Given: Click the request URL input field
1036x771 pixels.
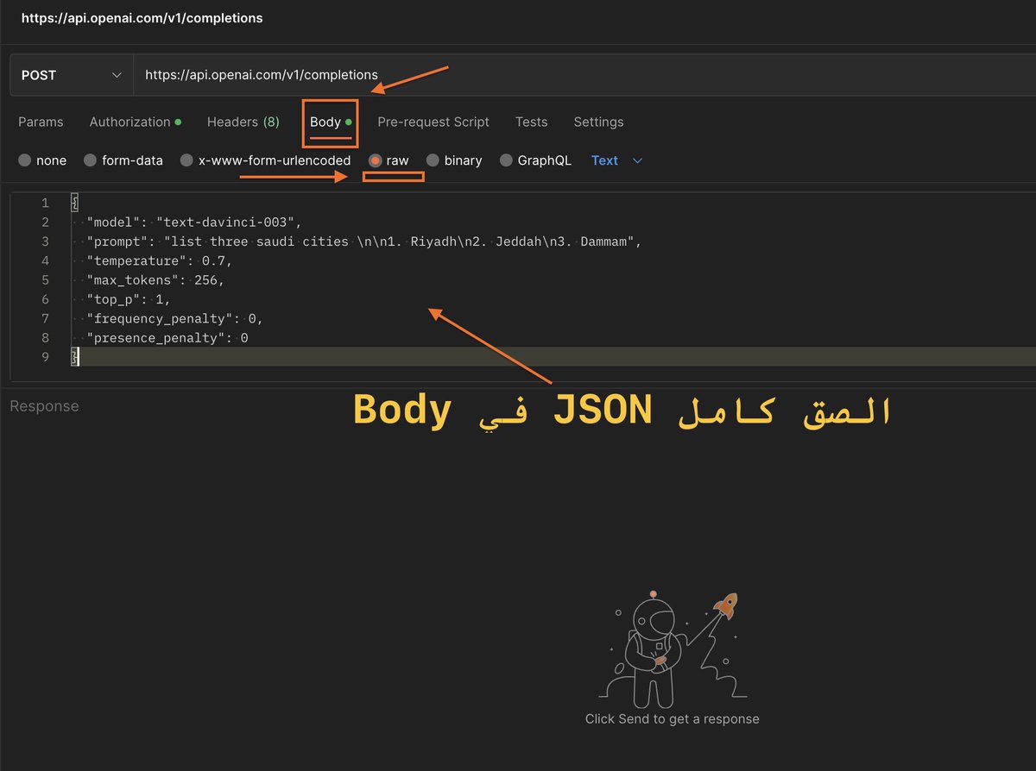Looking at the screenshot, I should tap(584, 75).
